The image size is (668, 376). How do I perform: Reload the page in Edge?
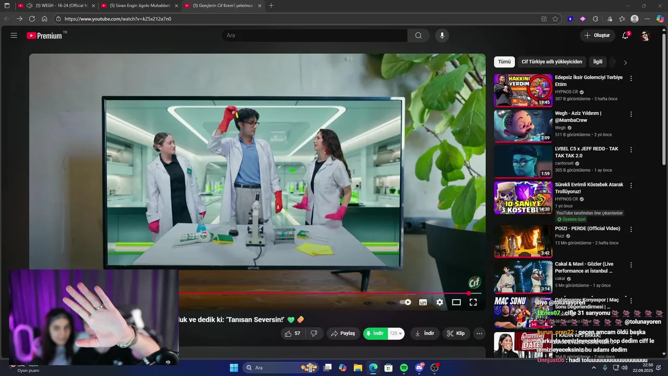[32, 19]
